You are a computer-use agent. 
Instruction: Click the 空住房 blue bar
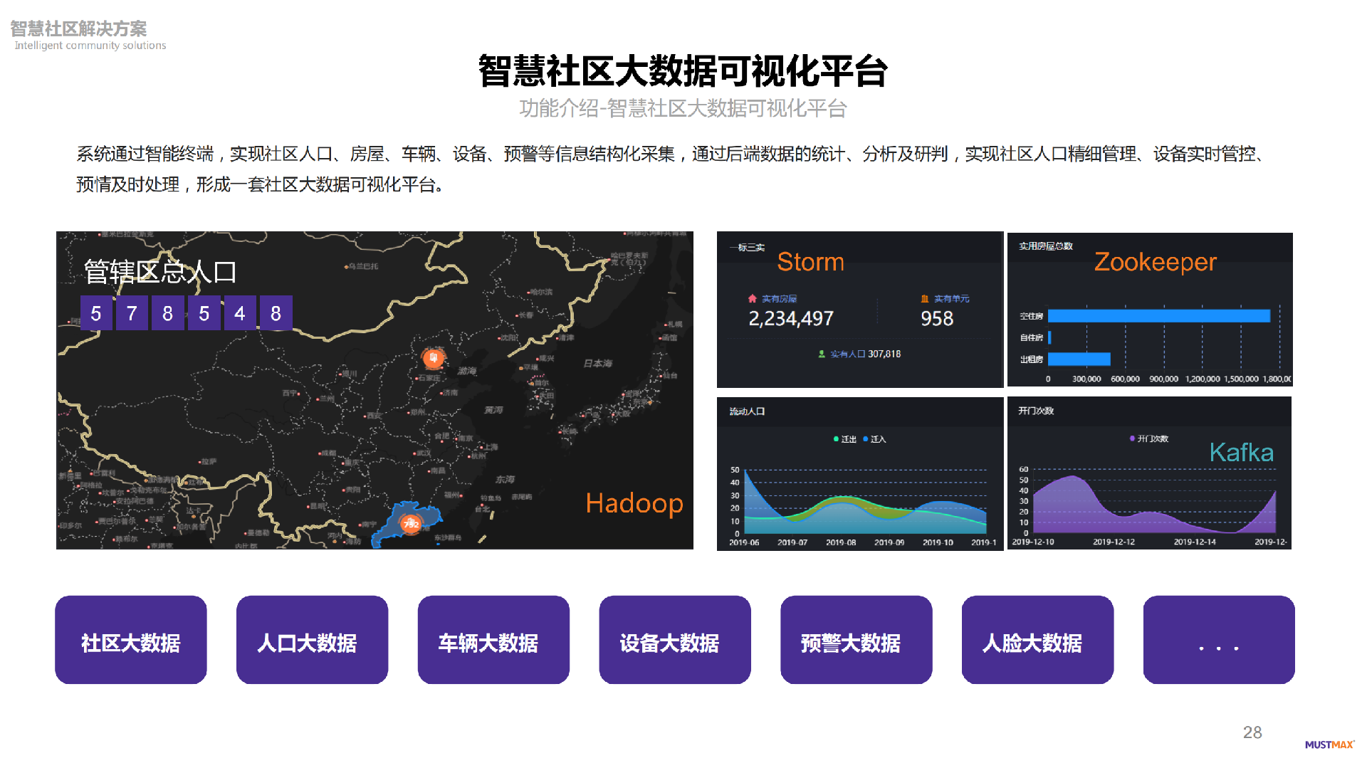click(1158, 316)
